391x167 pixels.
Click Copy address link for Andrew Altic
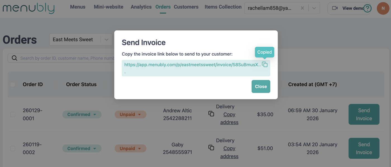pos(229,118)
